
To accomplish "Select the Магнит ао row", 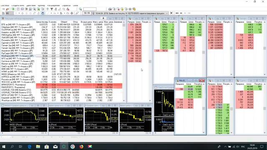I will 62,64.
